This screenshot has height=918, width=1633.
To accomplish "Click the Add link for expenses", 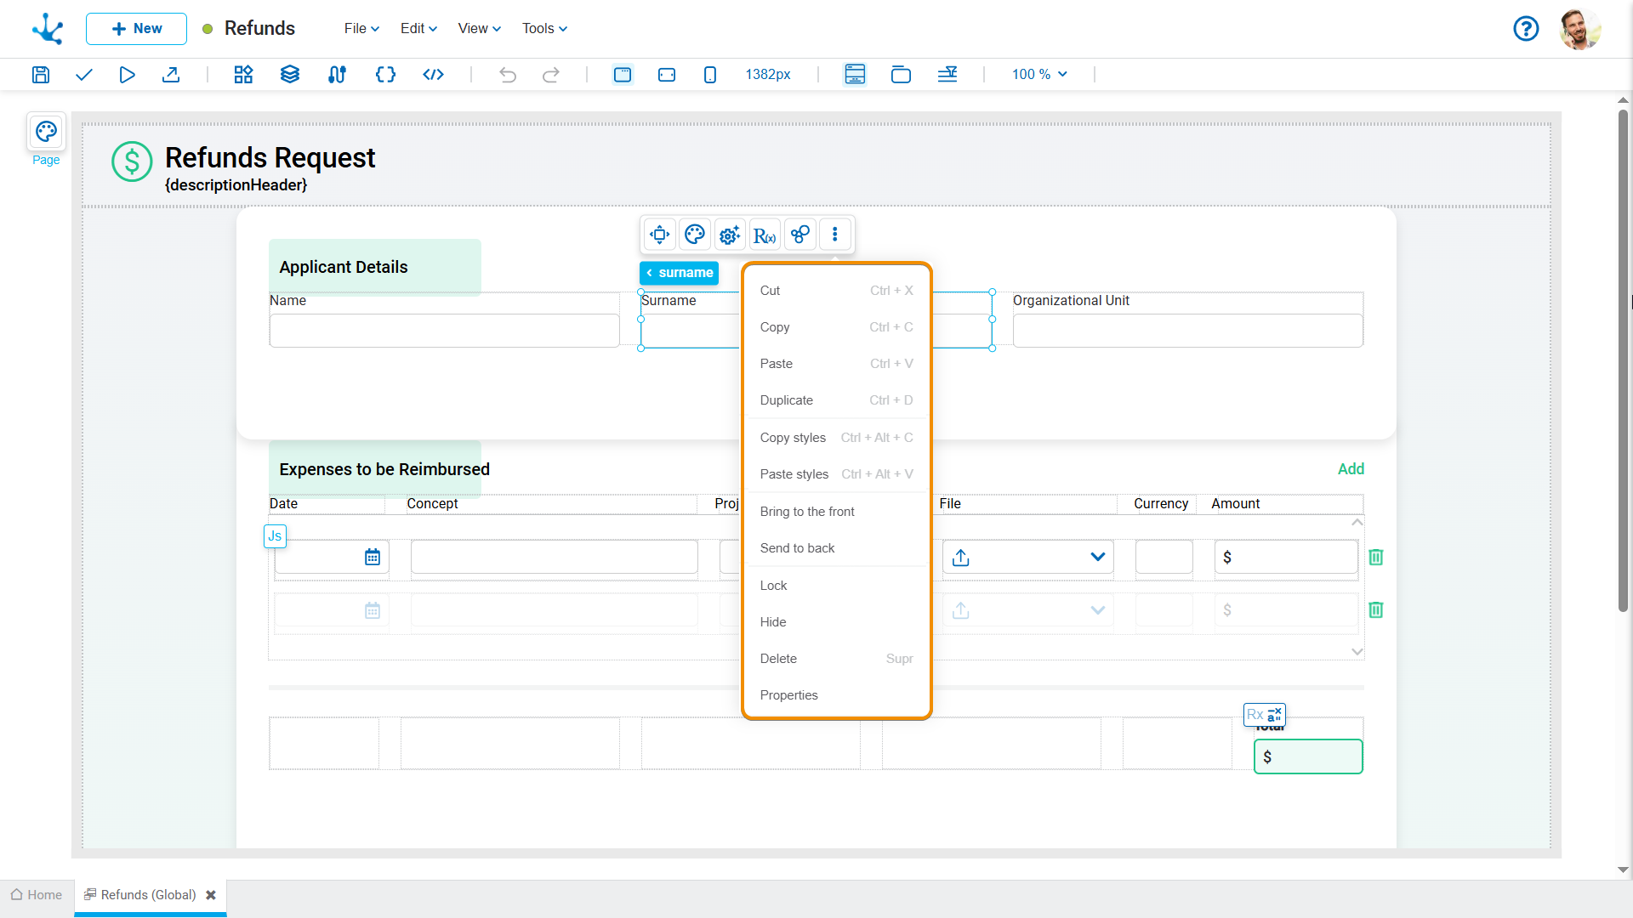I will (1351, 469).
